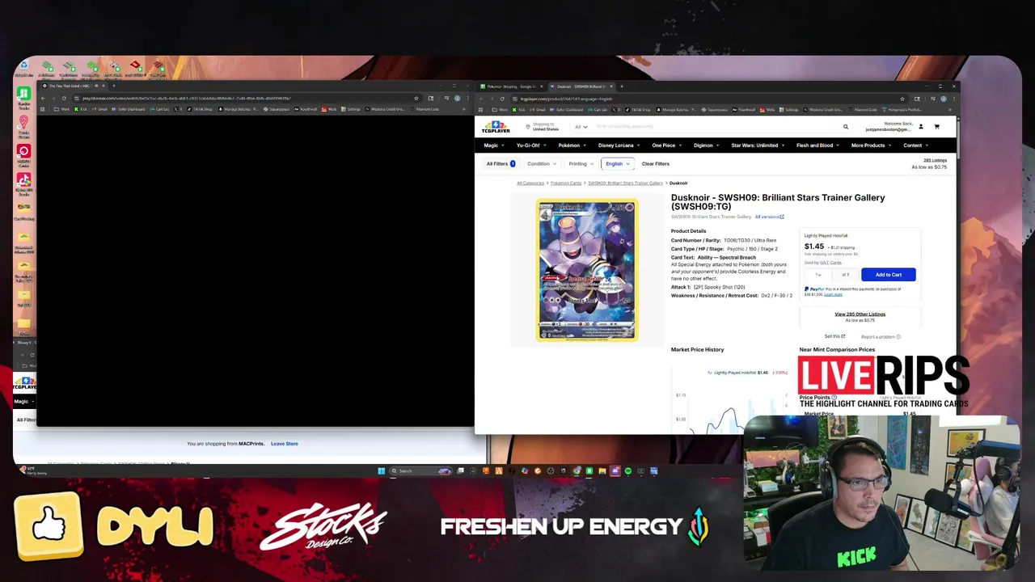The height and width of the screenshot is (582, 1035).
Task: Click the TCGplayer search input field
Action: pos(716,126)
